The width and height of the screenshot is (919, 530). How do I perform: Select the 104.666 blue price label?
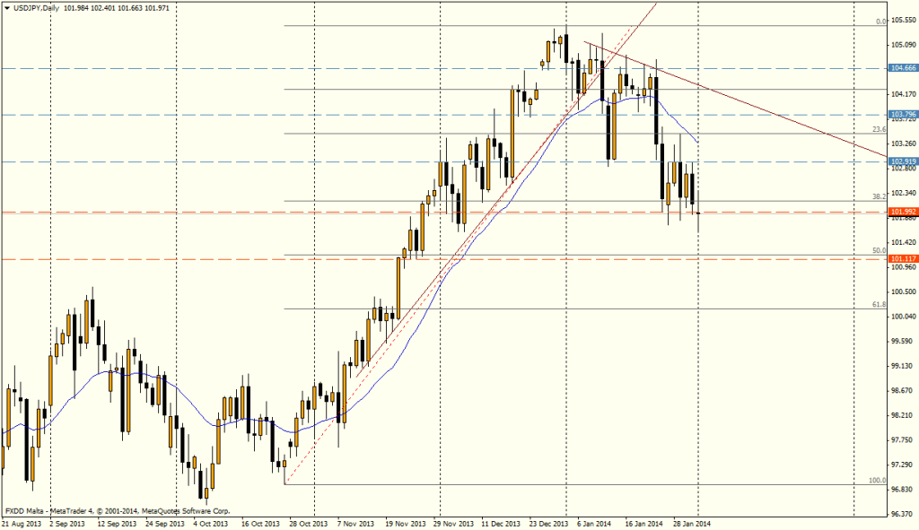pyautogui.click(x=902, y=68)
